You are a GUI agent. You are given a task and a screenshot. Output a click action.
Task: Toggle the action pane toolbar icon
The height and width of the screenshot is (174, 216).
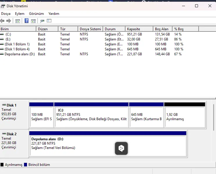coord(33,21)
